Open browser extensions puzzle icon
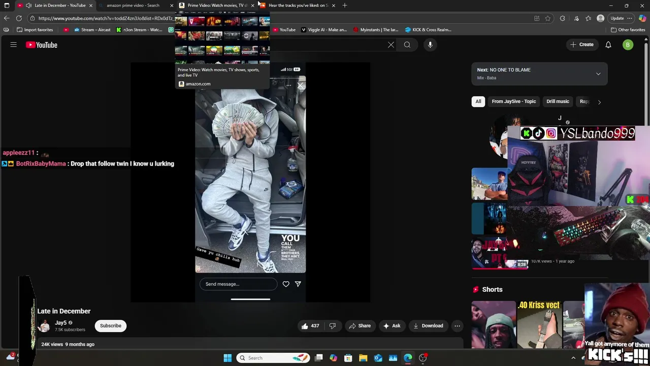 coord(562,18)
